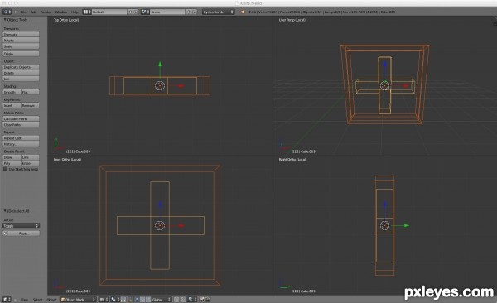Enable Use Sketching Sessions checkbox
This screenshot has height=303, width=497.
coord(6,169)
